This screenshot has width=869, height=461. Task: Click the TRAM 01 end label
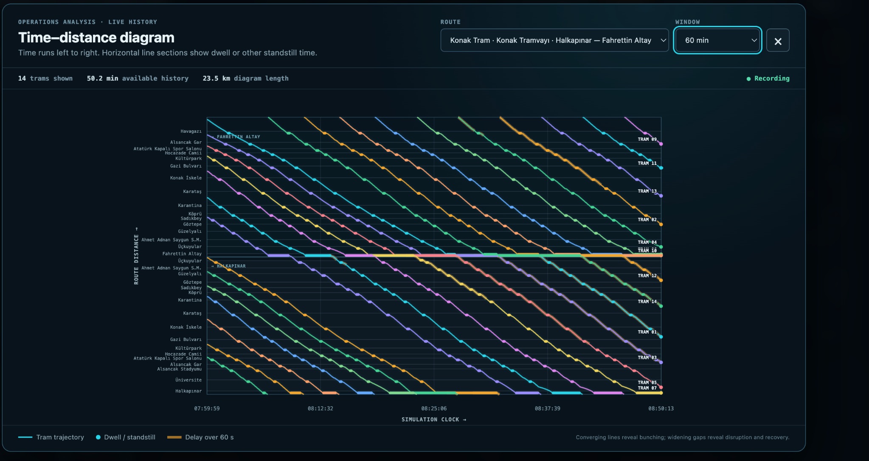(x=647, y=332)
